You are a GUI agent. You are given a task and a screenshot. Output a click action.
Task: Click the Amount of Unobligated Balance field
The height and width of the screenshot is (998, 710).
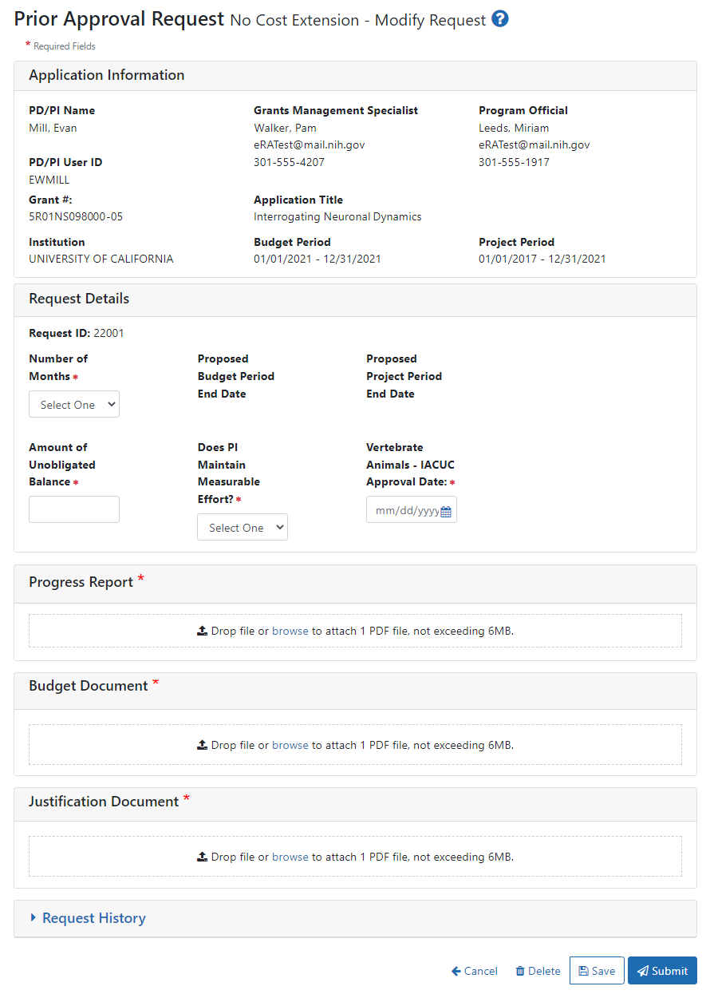coord(74,509)
